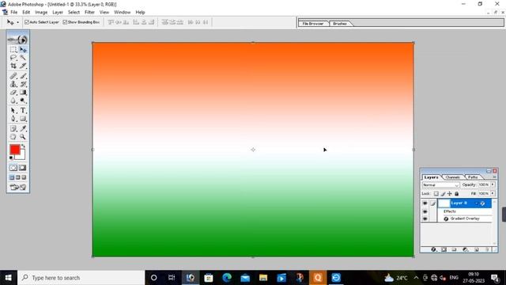This screenshot has height=285, width=506.
Task: Open tool preset picker arrow in options bar
Action: click(x=17, y=22)
